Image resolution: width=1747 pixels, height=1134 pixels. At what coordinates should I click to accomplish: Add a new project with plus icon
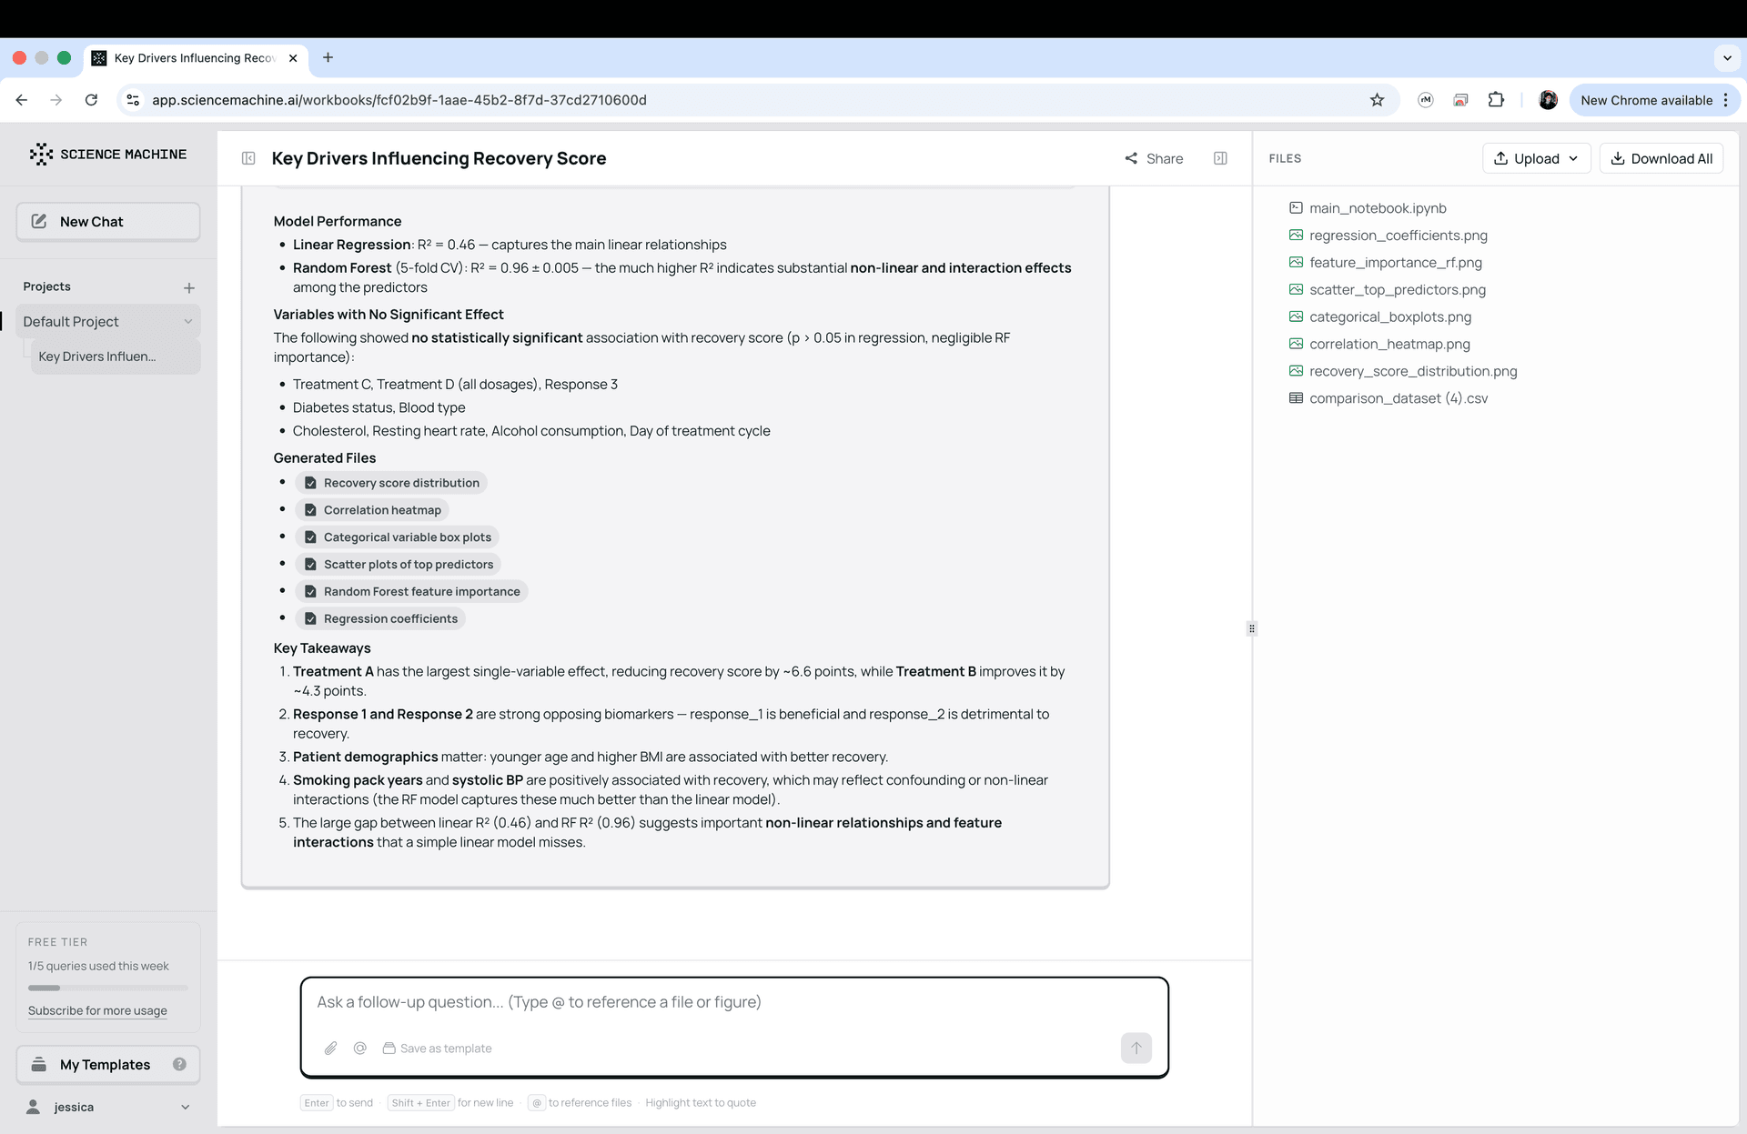coord(189,287)
